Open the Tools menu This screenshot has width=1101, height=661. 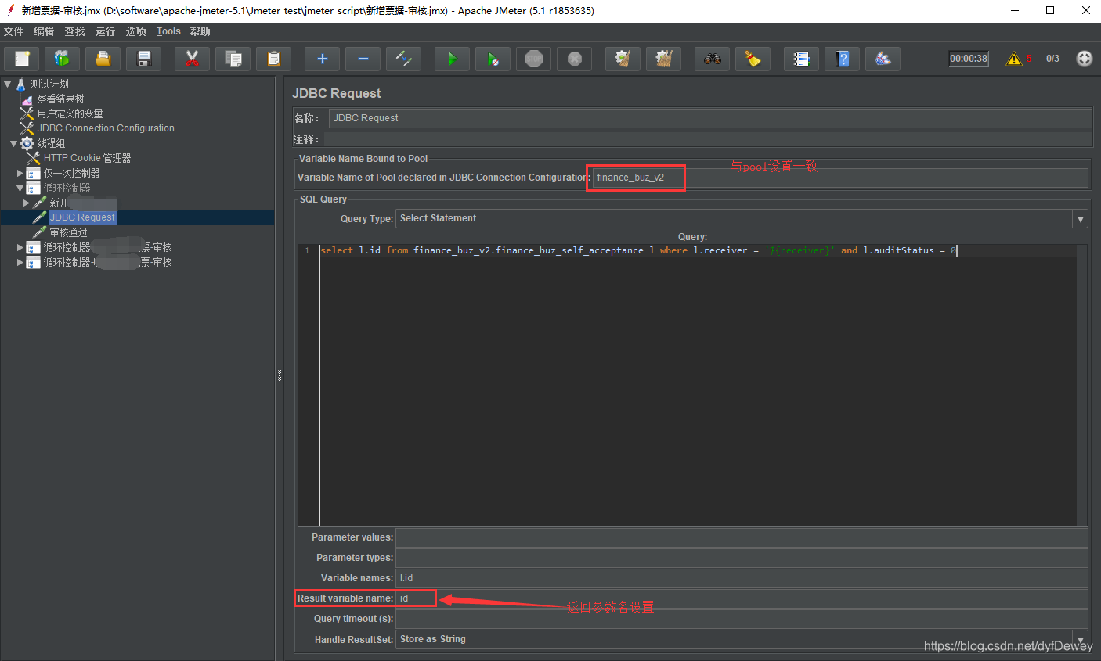(168, 31)
